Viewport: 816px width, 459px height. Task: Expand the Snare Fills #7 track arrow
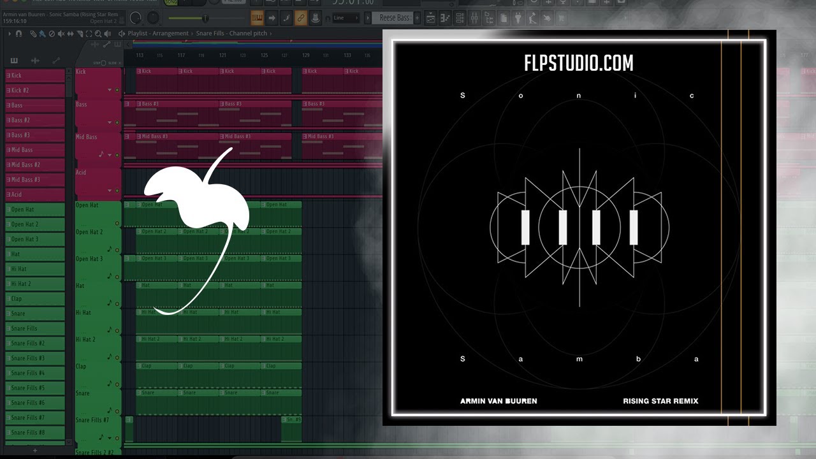coord(110,438)
